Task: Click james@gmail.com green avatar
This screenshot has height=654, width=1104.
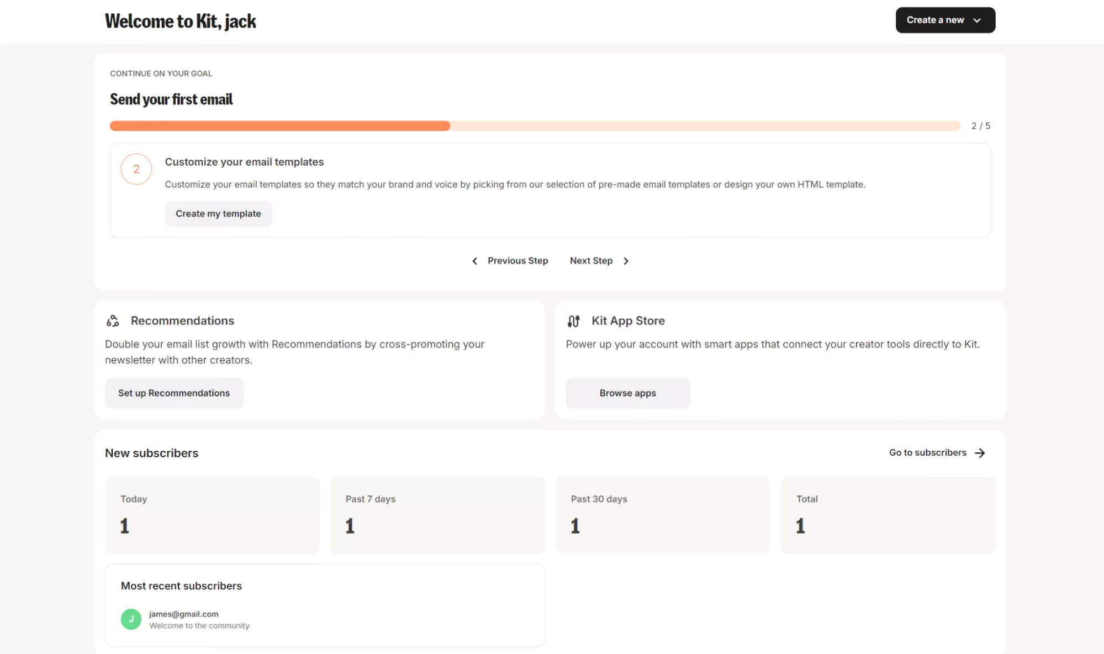Action: (x=131, y=619)
